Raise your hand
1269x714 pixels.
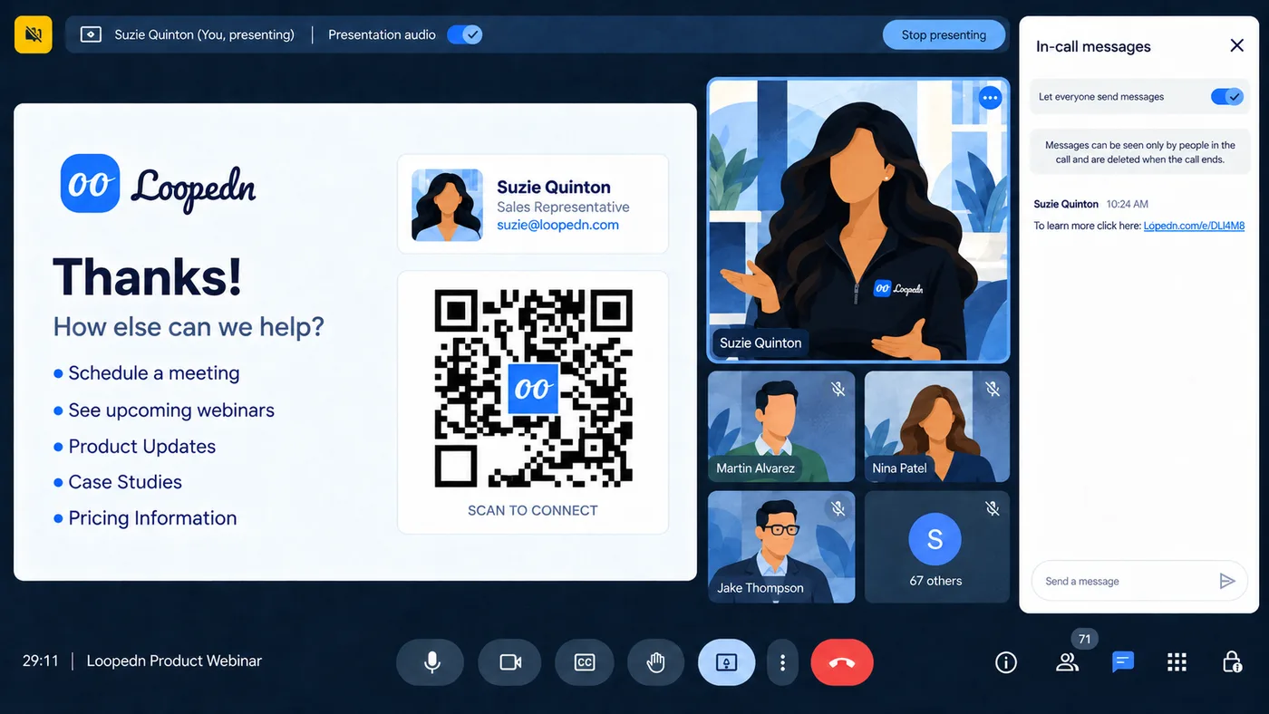[x=655, y=662]
